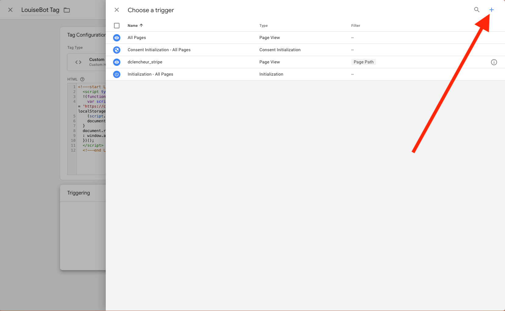Close the LouiseBot Tag editor

(x=10, y=10)
